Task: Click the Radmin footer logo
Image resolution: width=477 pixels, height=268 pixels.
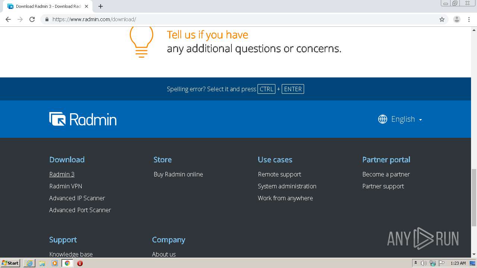Action: 83,119
